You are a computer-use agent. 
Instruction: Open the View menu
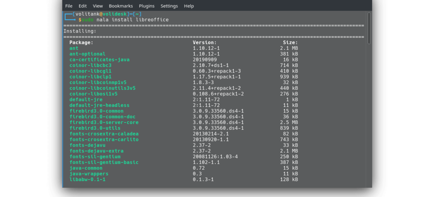(x=98, y=6)
